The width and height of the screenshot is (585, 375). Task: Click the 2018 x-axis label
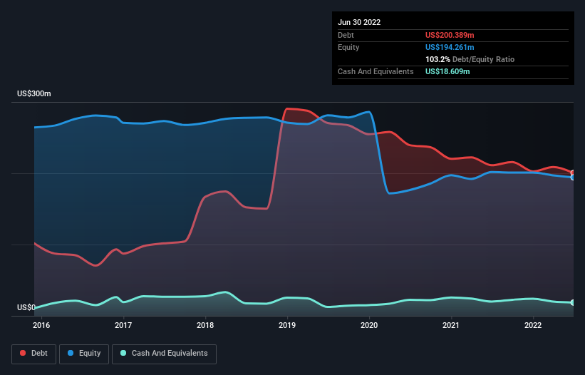[205, 325]
